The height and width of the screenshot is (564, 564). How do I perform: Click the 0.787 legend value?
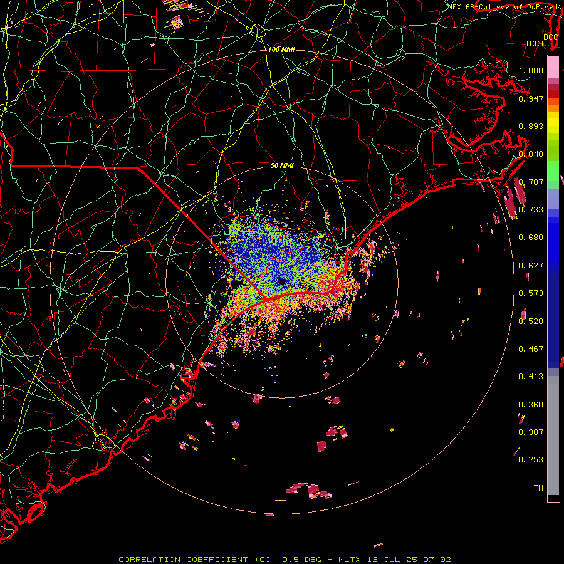[531, 182]
